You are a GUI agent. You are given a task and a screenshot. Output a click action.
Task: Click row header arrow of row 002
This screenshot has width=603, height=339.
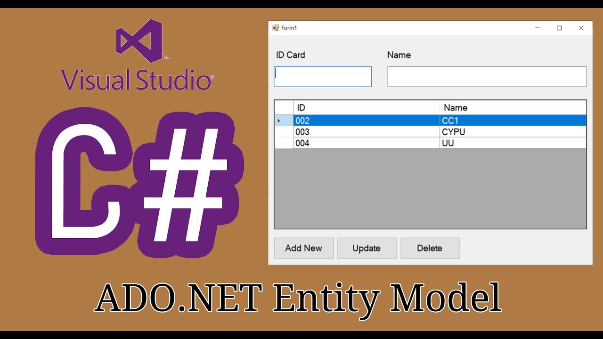click(284, 121)
